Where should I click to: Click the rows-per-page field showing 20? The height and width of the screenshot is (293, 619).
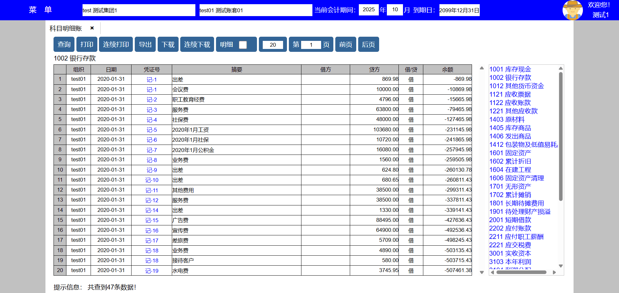point(273,45)
